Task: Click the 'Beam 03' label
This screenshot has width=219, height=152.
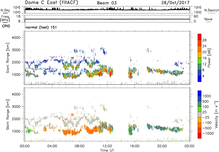Action: coord(107,3)
